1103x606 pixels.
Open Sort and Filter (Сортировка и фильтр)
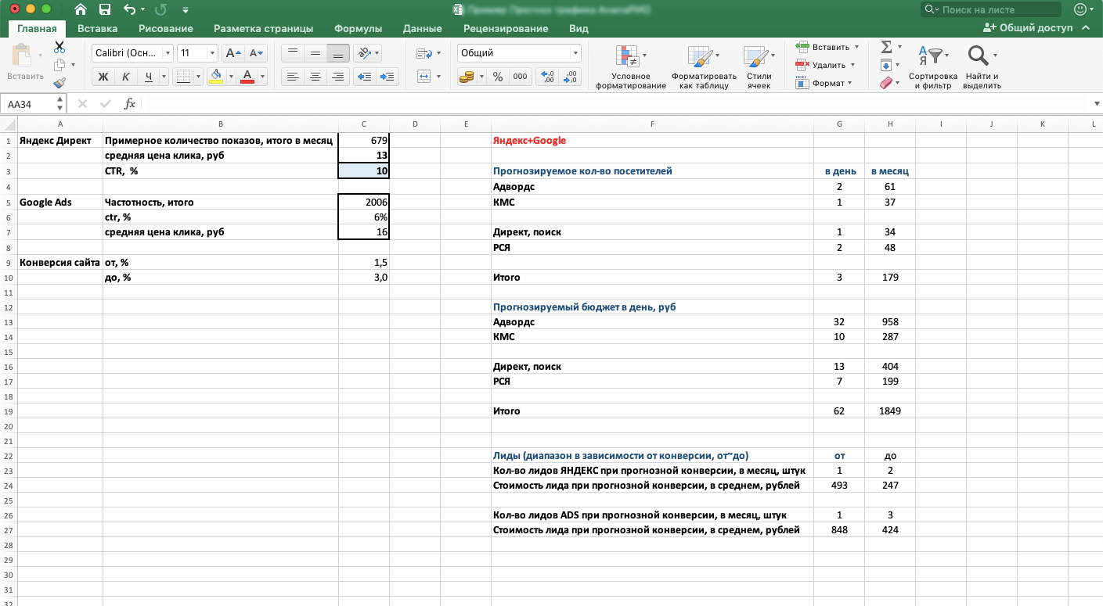pyautogui.click(x=933, y=67)
